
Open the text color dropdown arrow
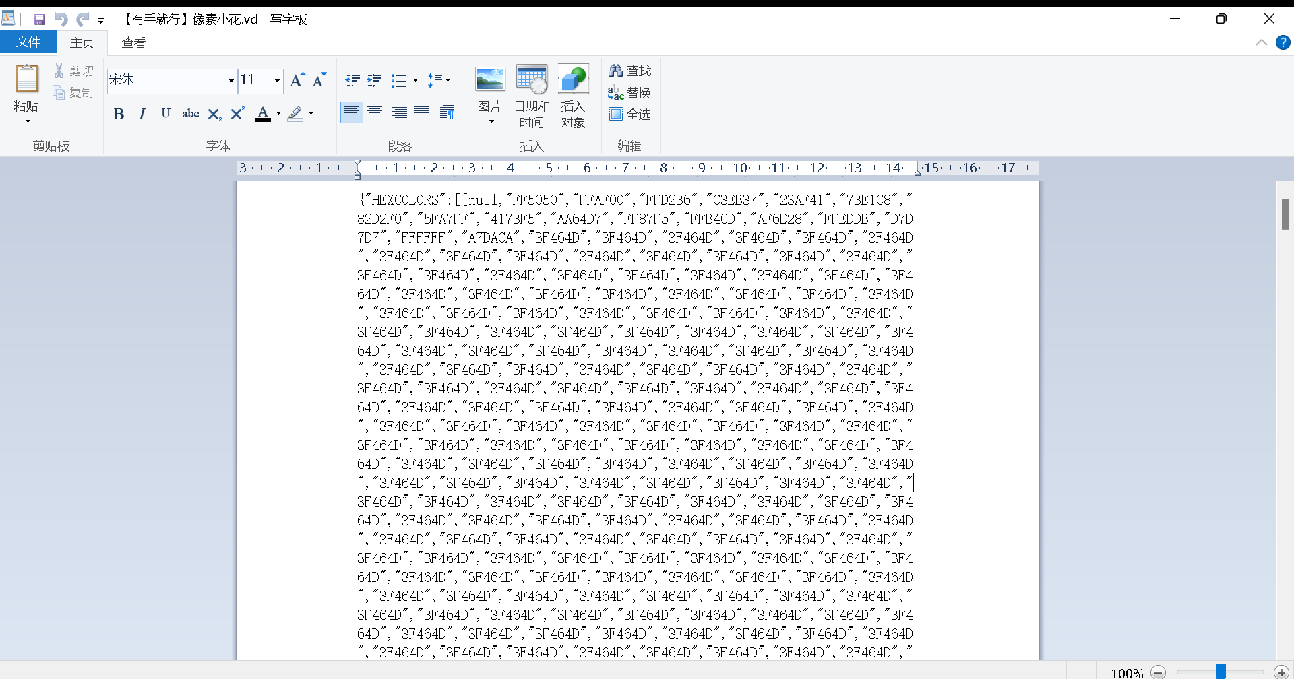click(x=278, y=114)
